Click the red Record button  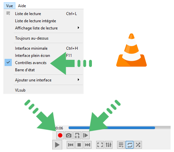[60, 135]
